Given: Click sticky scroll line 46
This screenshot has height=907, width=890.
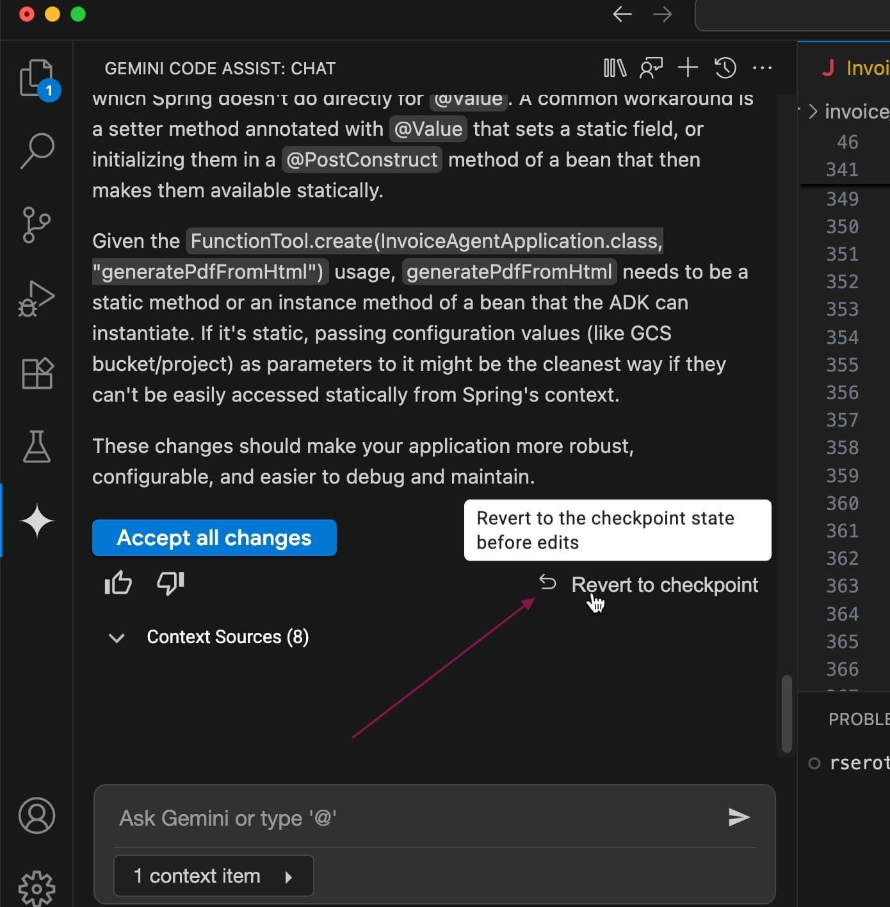Looking at the screenshot, I should [x=847, y=142].
